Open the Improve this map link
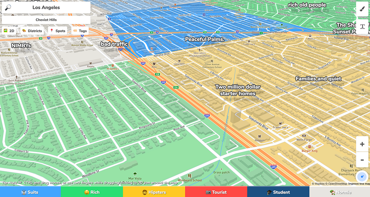Viewport: 370px width, 197px height. coord(359,184)
